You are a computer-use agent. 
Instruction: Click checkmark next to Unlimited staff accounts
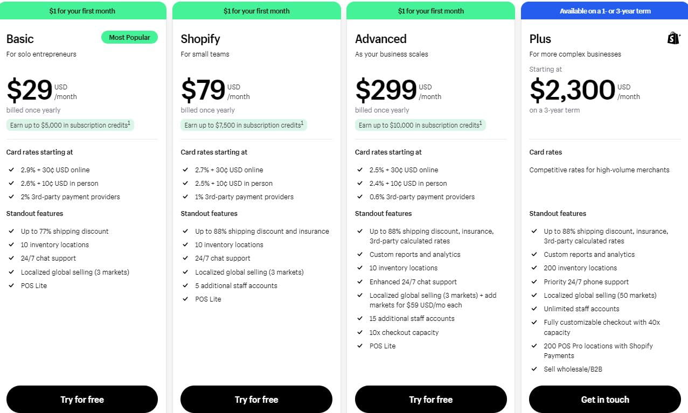click(x=534, y=309)
